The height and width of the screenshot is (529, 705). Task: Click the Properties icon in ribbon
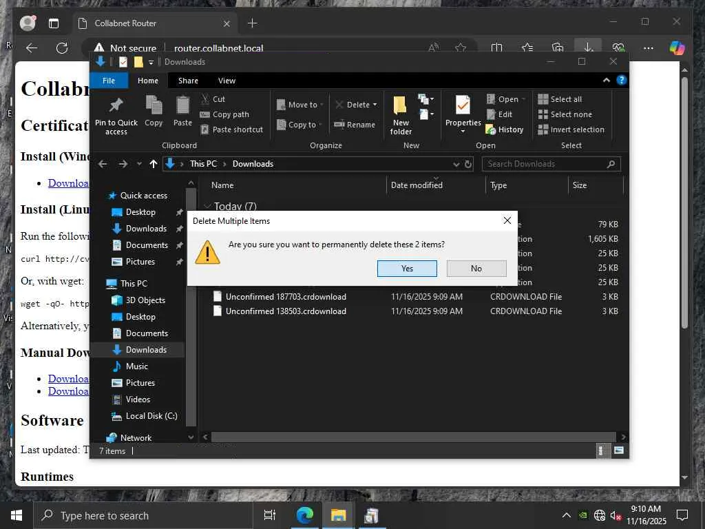pyautogui.click(x=463, y=105)
